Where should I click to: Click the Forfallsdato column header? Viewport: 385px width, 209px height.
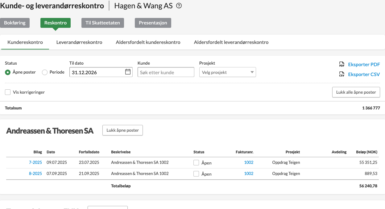89,152
